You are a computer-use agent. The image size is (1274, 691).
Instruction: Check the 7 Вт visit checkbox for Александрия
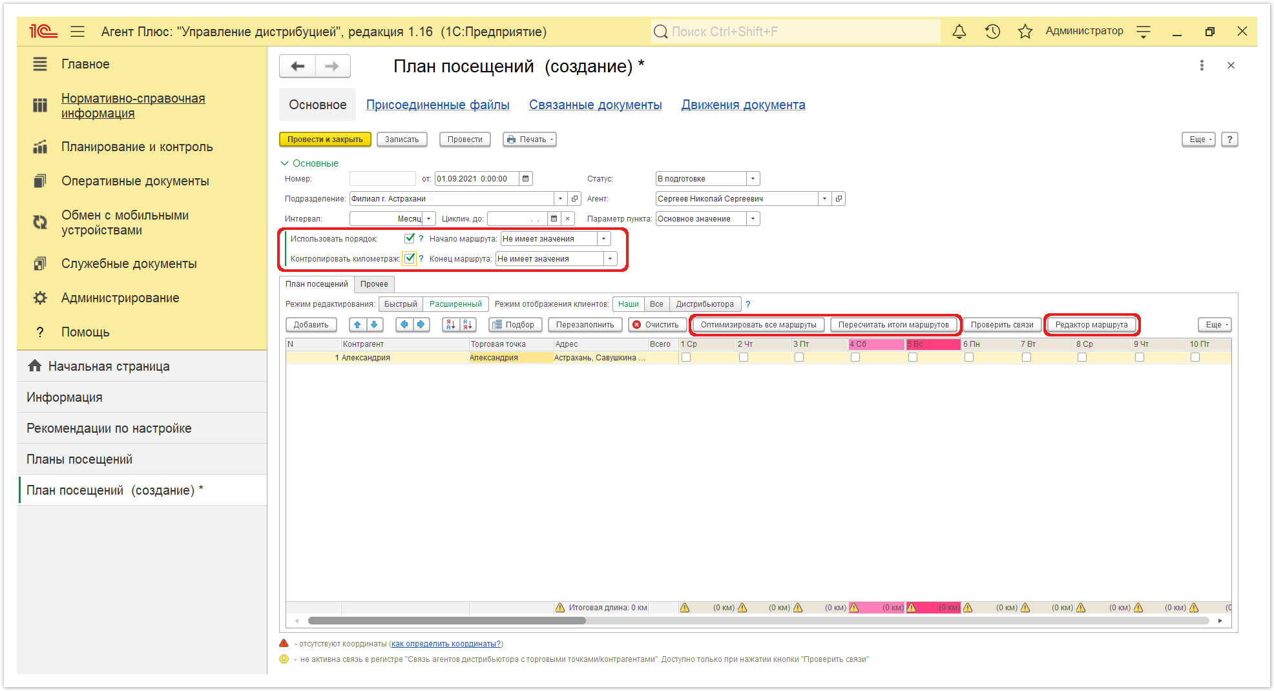(x=1027, y=357)
